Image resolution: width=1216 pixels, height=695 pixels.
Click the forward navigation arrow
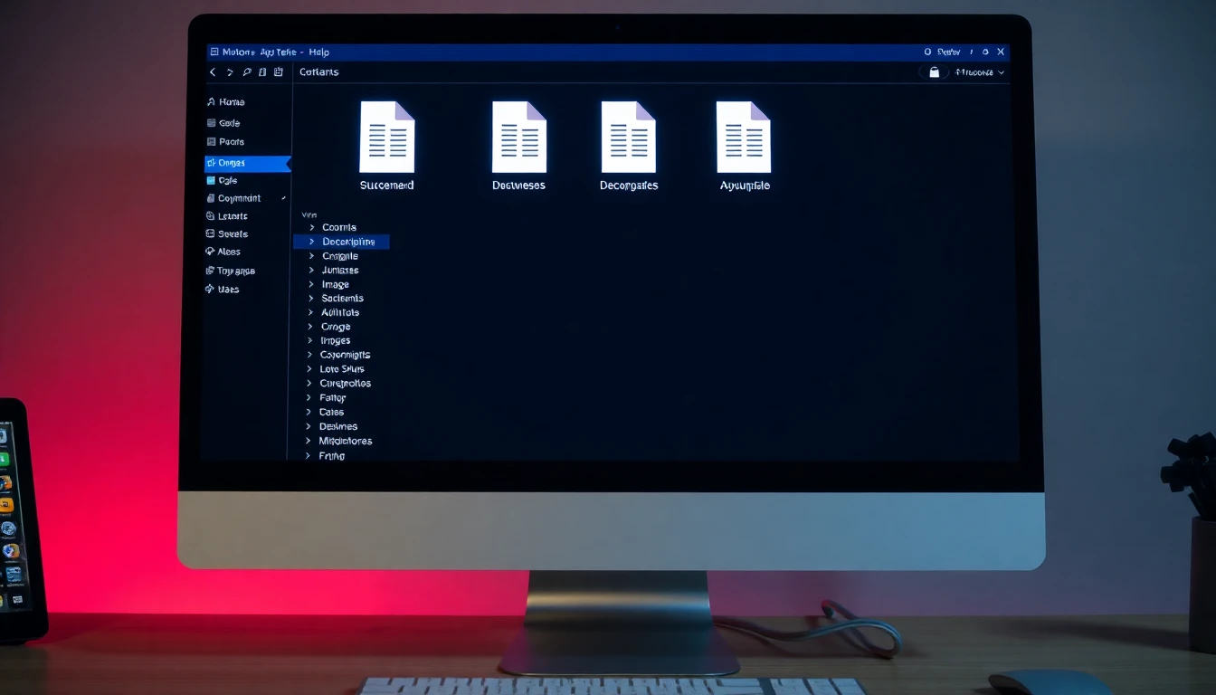click(230, 72)
